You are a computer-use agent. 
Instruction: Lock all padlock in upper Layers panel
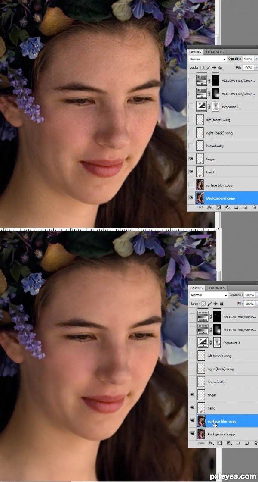tap(220, 68)
